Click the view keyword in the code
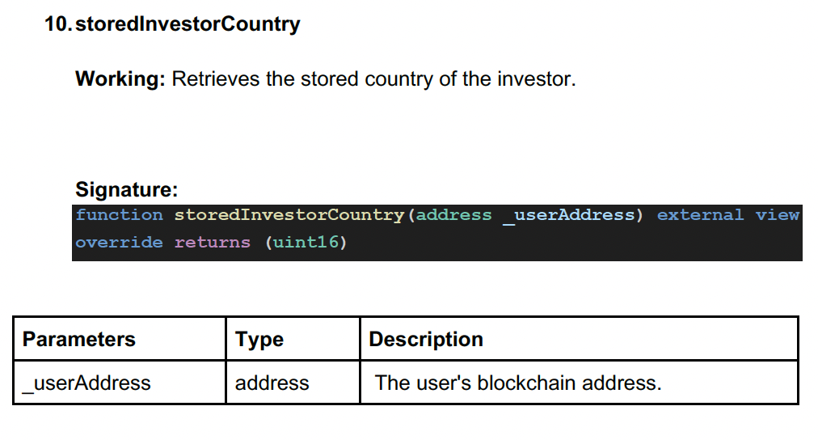Image resolution: width=818 pixels, height=440 pixels. [x=777, y=215]
